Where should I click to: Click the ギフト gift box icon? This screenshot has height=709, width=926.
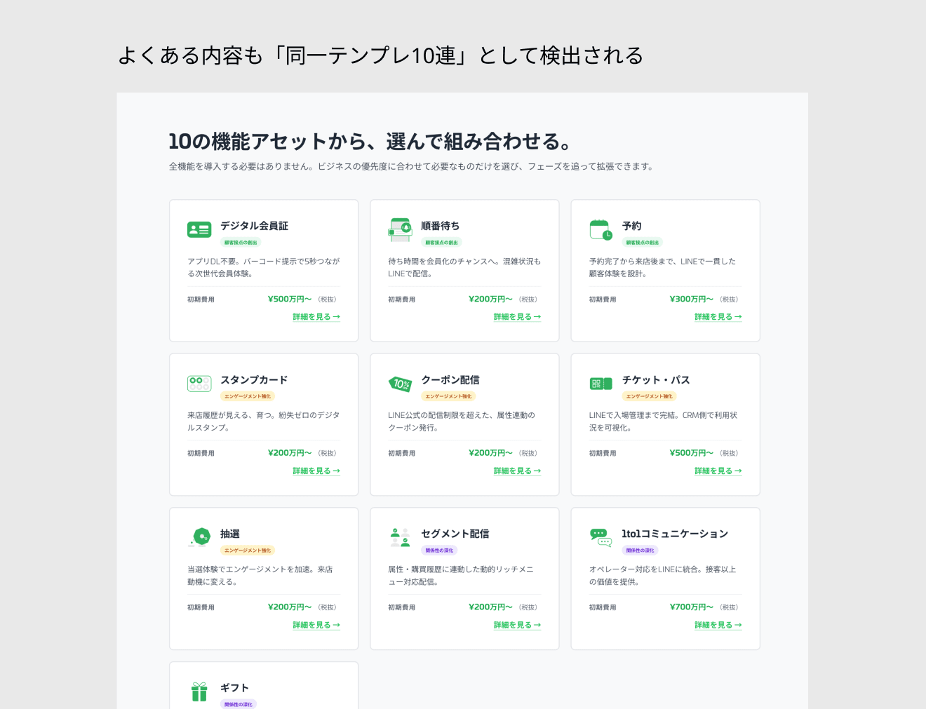click(199, 691)
